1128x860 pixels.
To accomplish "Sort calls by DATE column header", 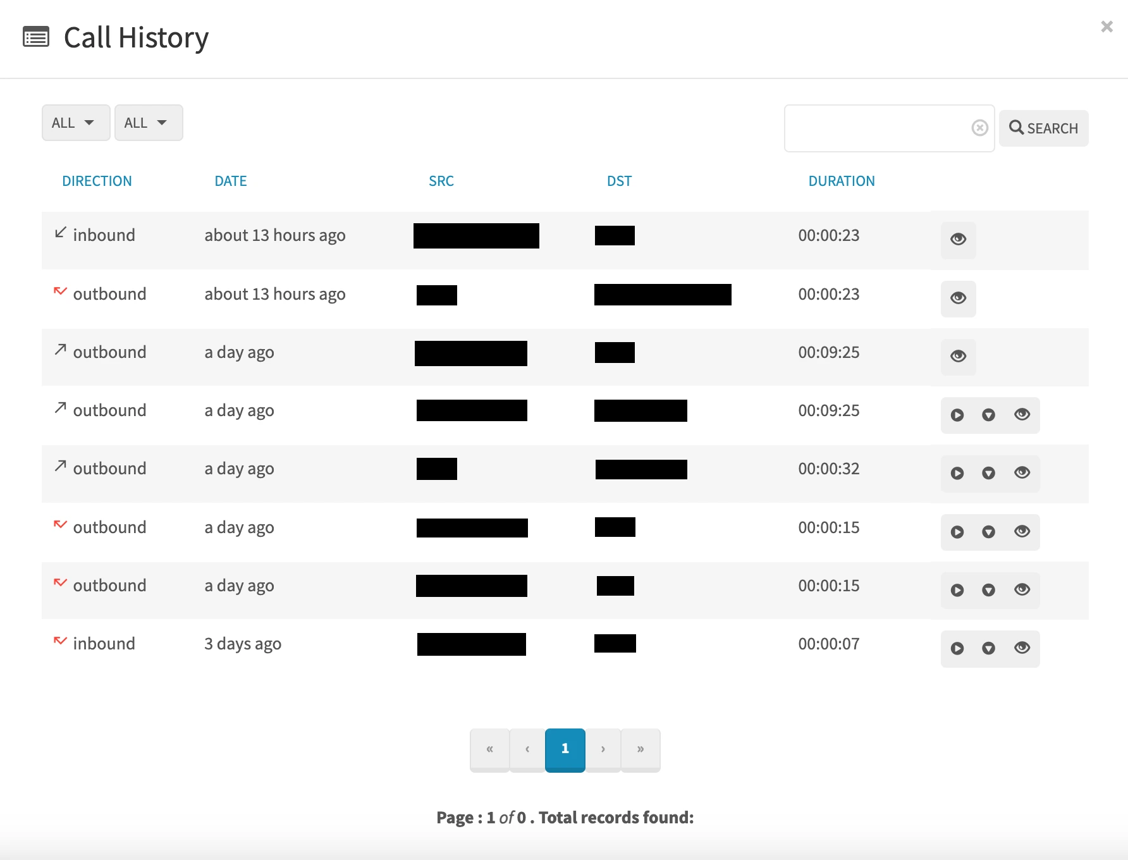I will 231,181.
